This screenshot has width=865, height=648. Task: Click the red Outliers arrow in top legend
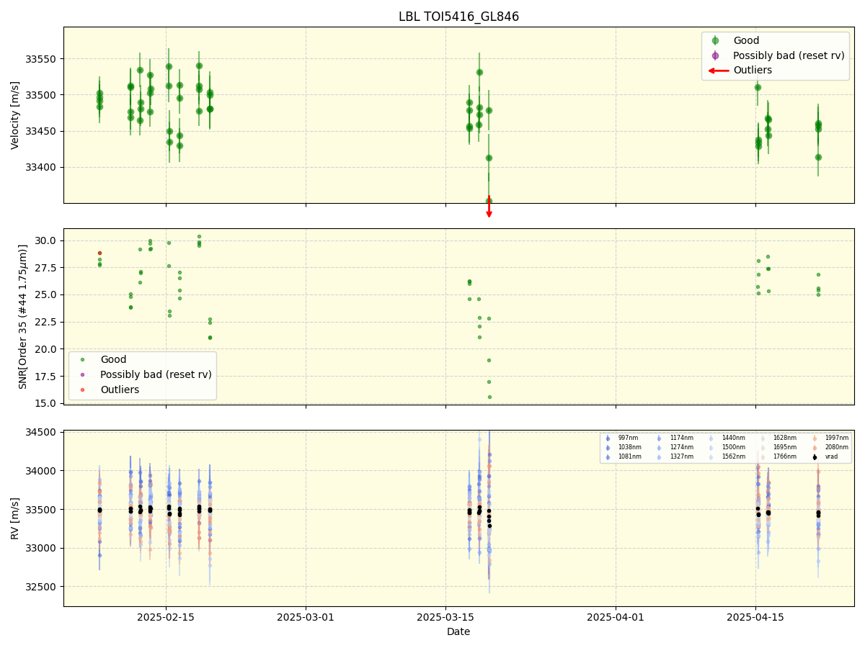pyautogui.click(x=719, y=70)
